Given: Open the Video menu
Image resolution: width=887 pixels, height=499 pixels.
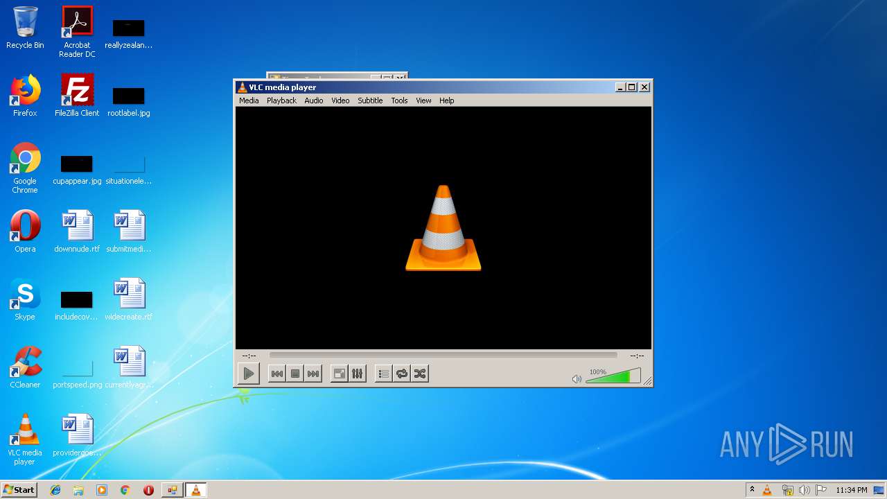Looking at the screenshot, I should coord(340,100).
